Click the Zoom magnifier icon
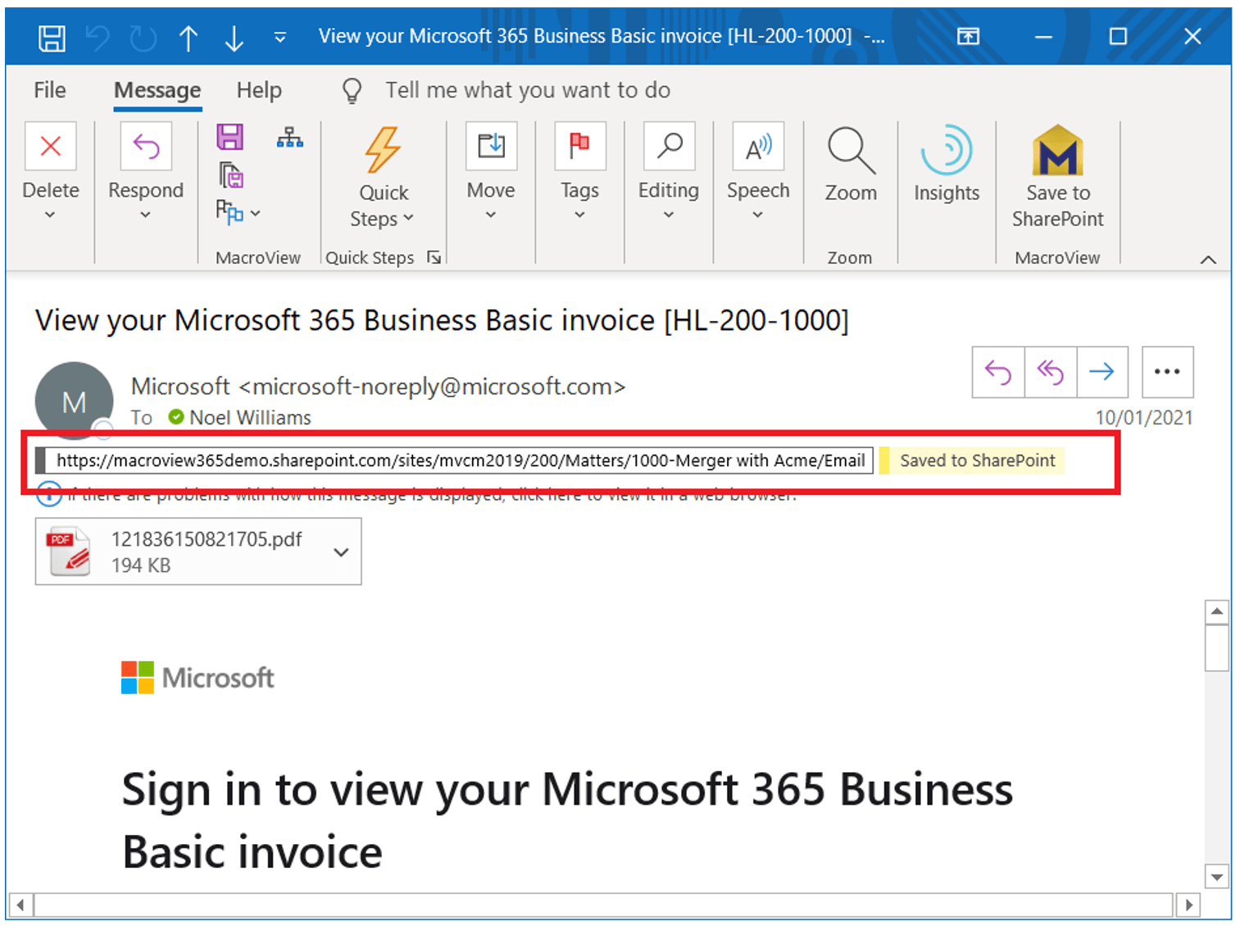Viewport: 1240px width, 926px height. 850,150
